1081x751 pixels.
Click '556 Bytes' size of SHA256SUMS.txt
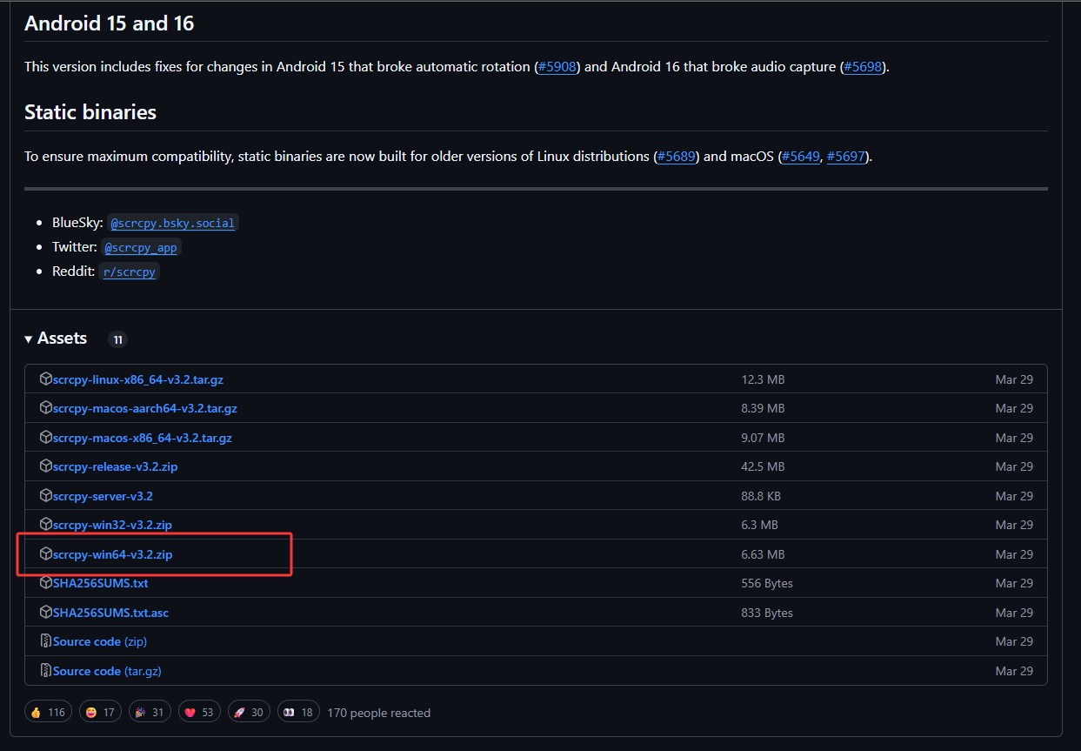[767, 583]
